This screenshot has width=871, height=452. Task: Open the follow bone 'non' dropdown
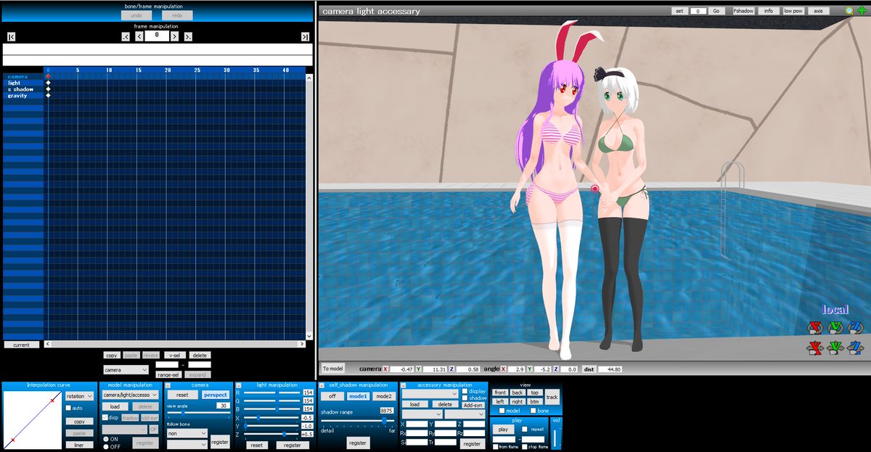[x=187, y=433]
